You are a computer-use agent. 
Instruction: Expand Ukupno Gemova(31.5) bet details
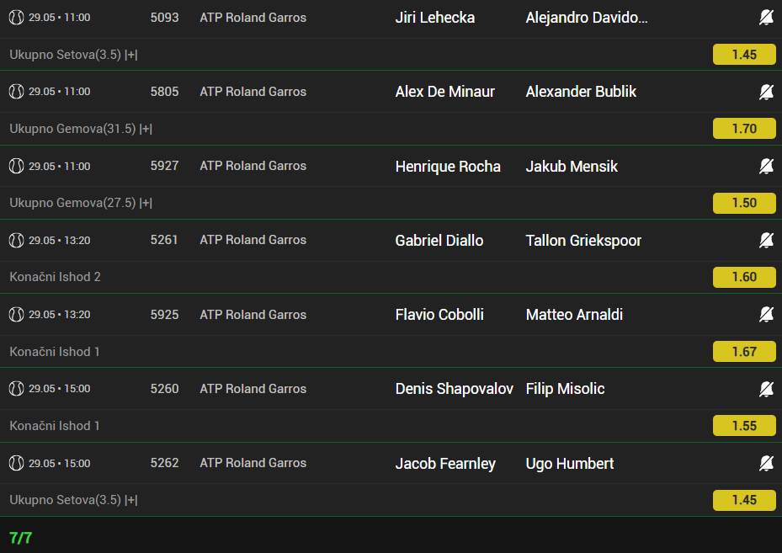pyautogui.click(x=81, y=129)
